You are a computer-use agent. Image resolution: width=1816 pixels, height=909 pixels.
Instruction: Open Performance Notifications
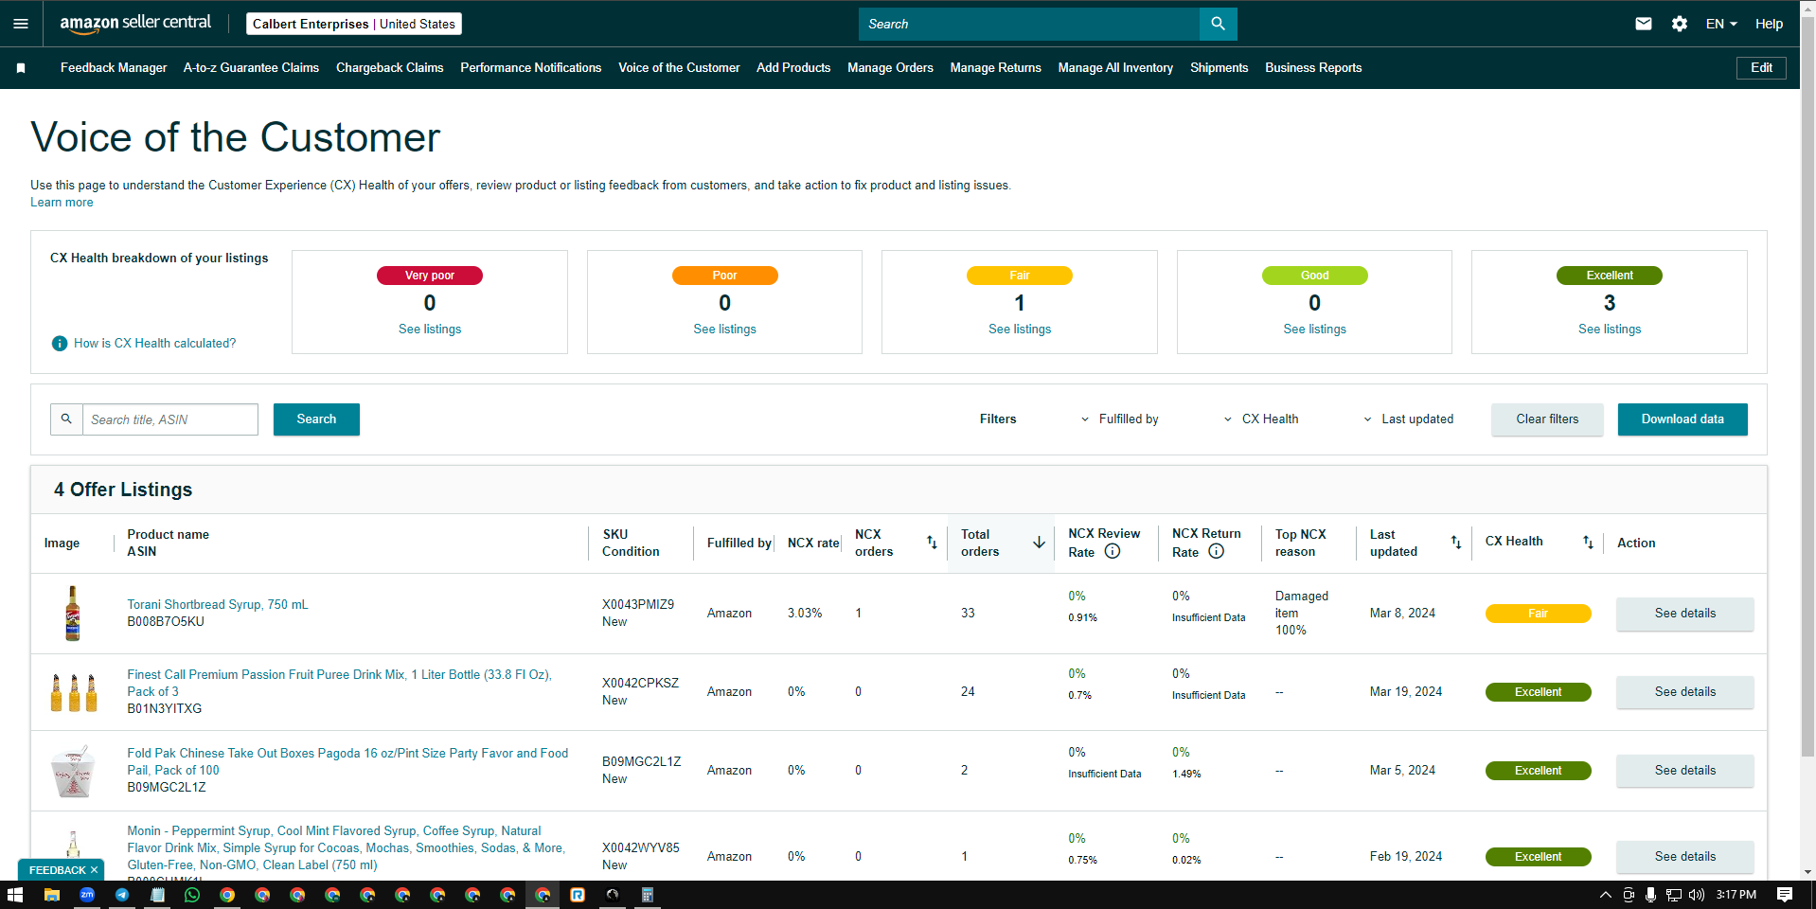(x=531, y=68)
